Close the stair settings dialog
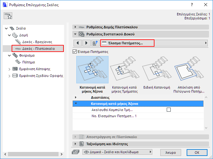This screenshot has height=159, width=213. tap(206, 5)
